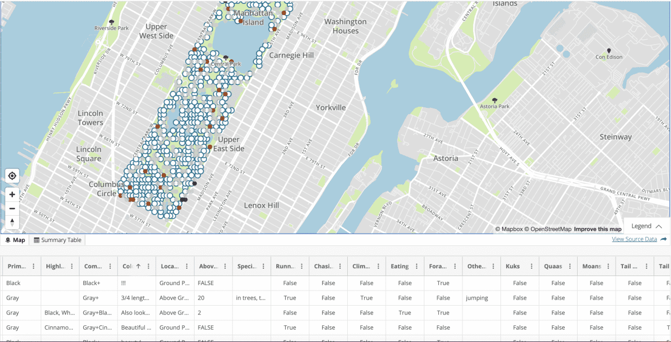Click the Riverside Park marker icon
This screenshot has width=671, height=342.
pos(112,22)
